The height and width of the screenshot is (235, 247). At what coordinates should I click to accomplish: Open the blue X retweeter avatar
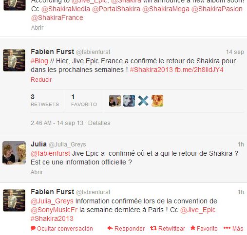(x=143, y=101)
